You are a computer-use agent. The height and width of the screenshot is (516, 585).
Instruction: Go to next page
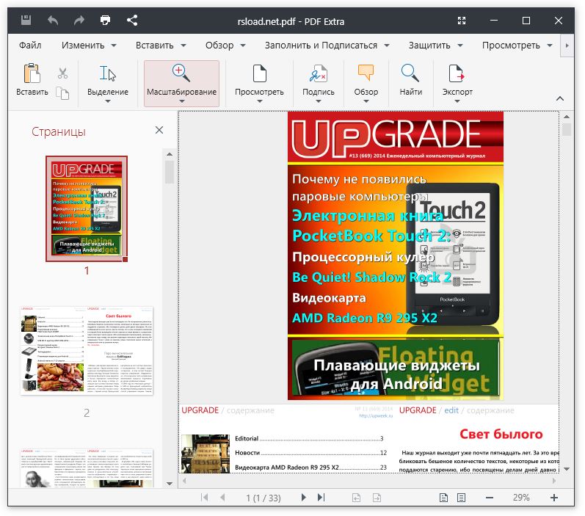303,497
